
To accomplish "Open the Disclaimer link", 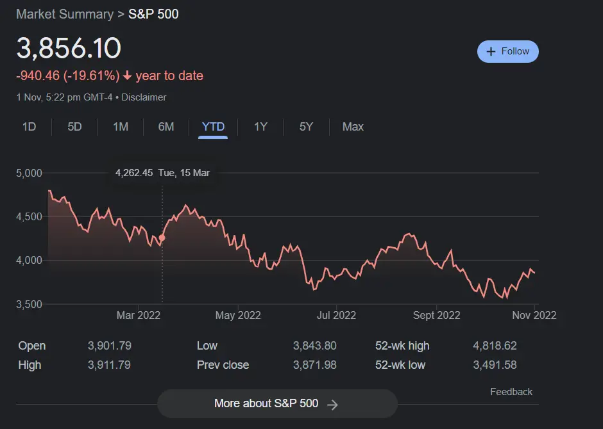I will coord(144,97).
